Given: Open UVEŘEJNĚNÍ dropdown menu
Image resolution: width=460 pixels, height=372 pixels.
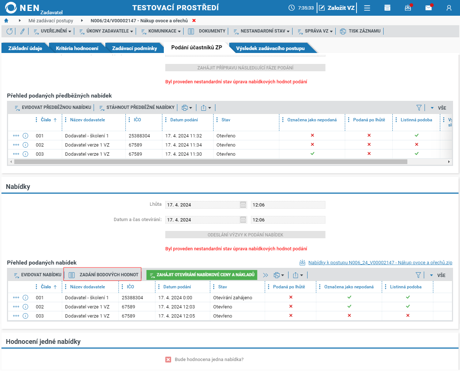Looking at the screenshot, I should point(52,31).
